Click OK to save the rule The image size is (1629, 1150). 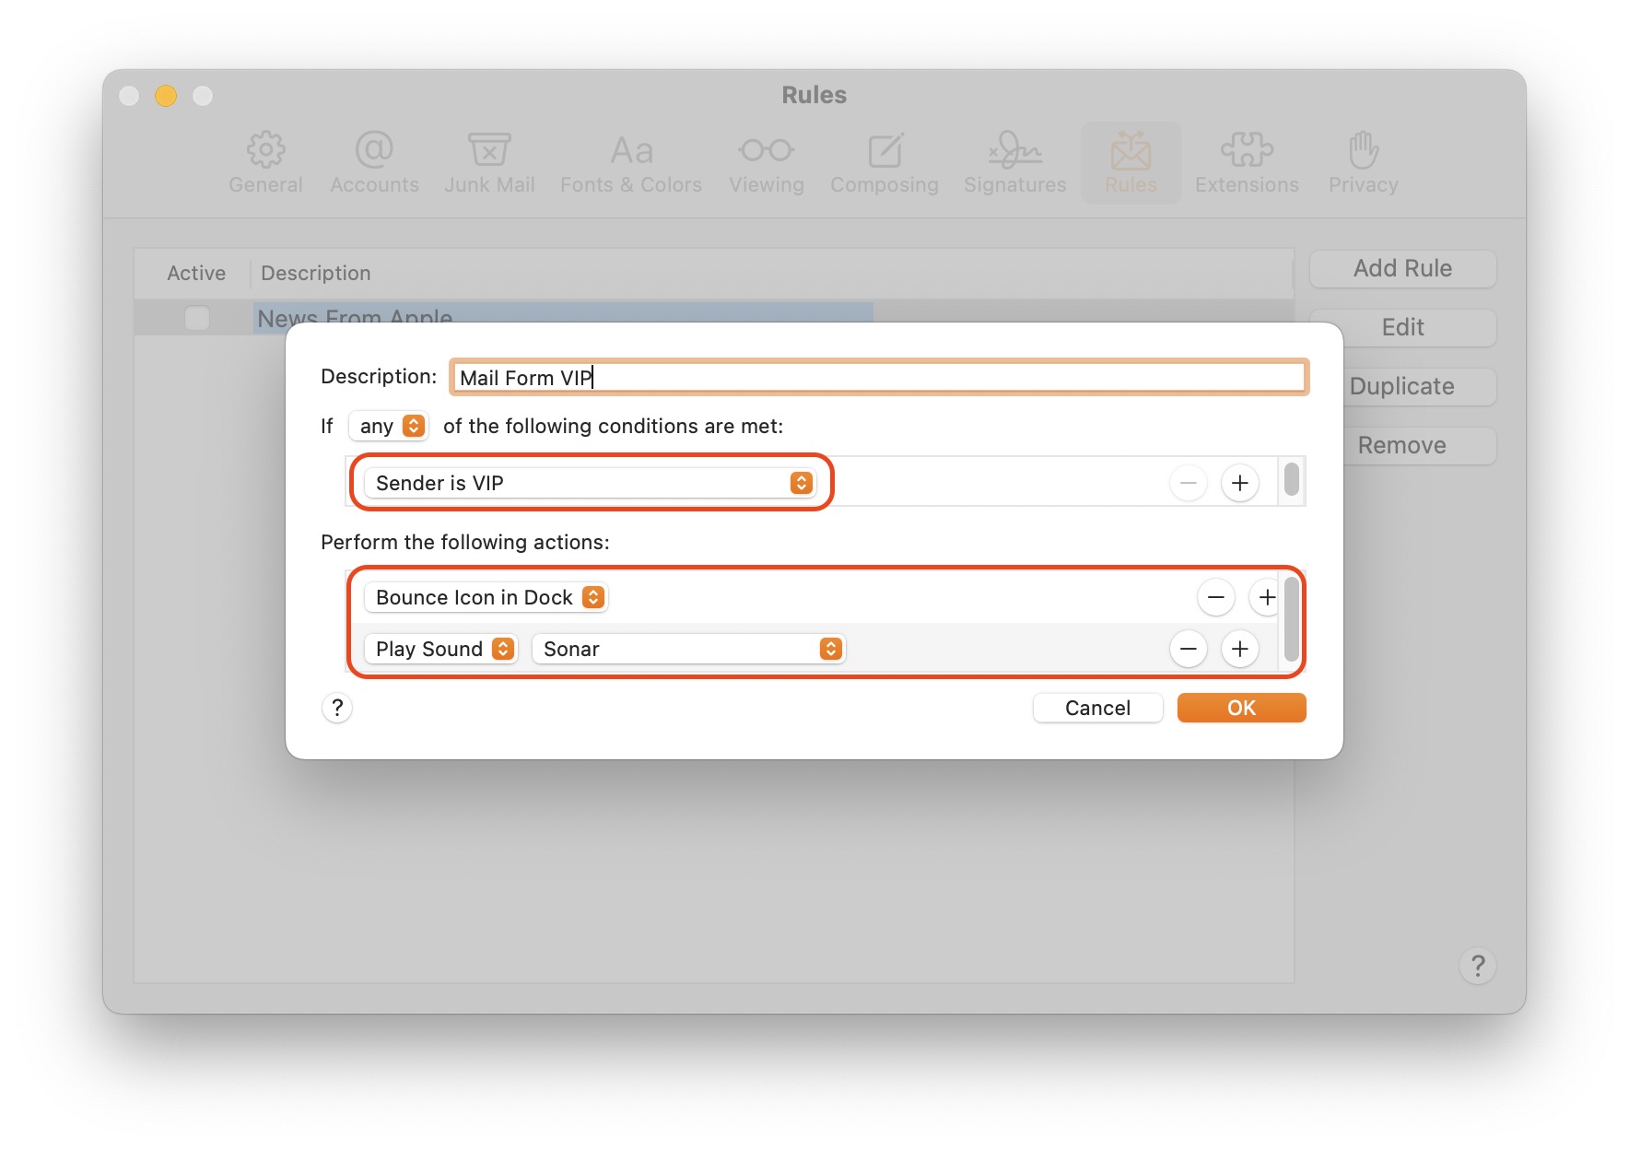1241,708
